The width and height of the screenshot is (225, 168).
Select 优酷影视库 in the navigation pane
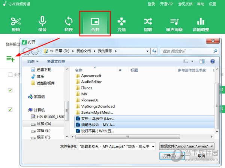[x=43, y=83]
